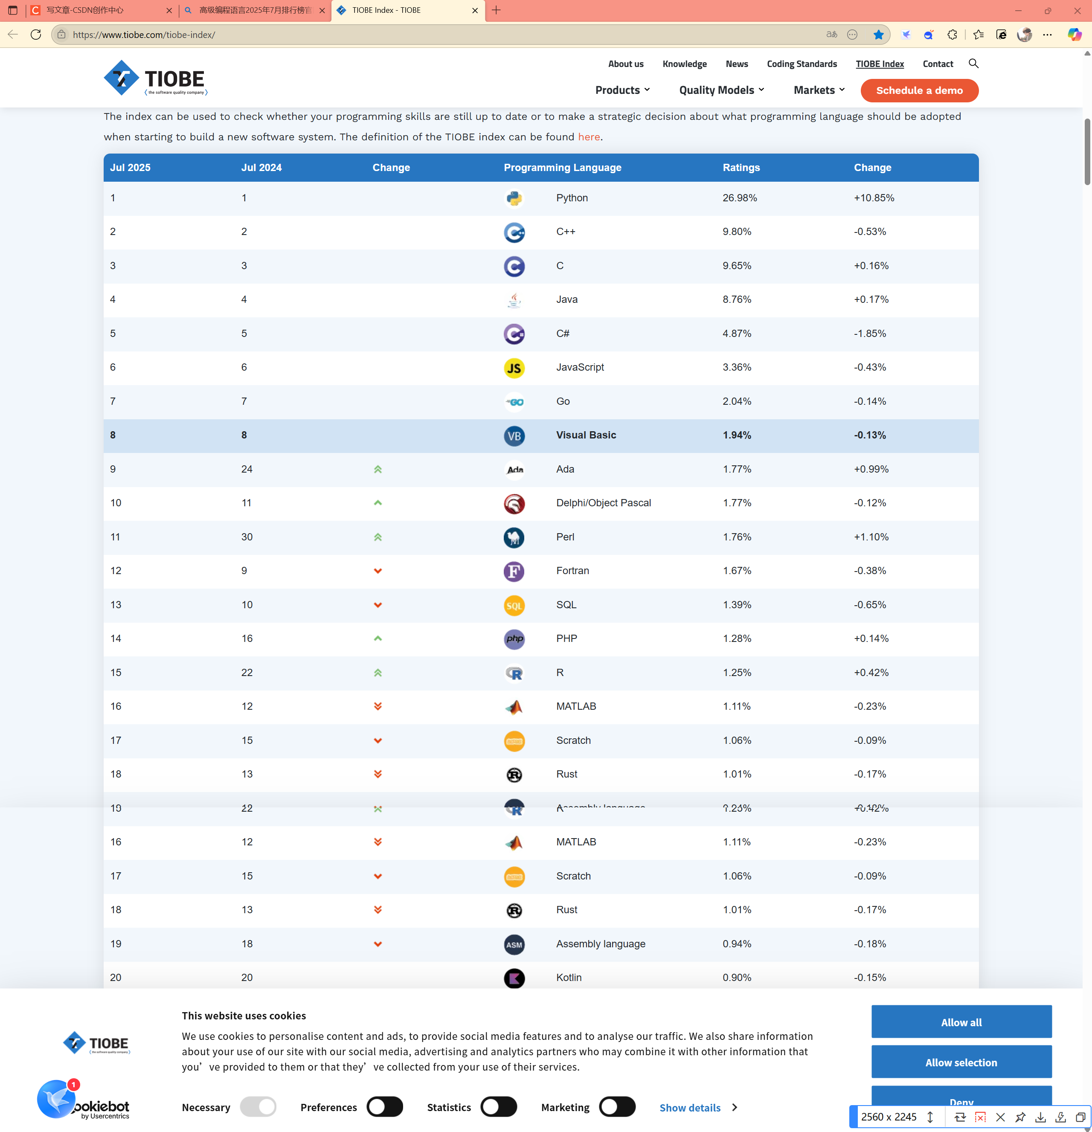Open the News menu item
This screenshot has height=1132, width=1092.
click(x=736, y=64)
